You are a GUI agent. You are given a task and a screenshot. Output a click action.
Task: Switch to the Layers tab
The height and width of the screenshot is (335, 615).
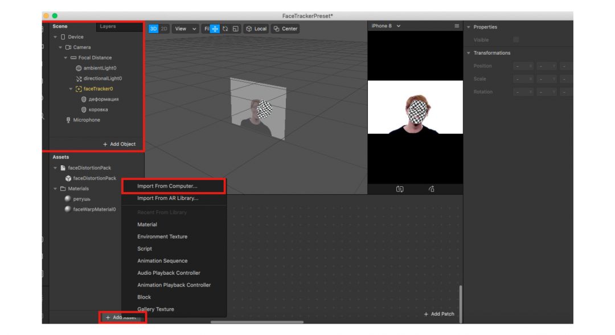108,26
